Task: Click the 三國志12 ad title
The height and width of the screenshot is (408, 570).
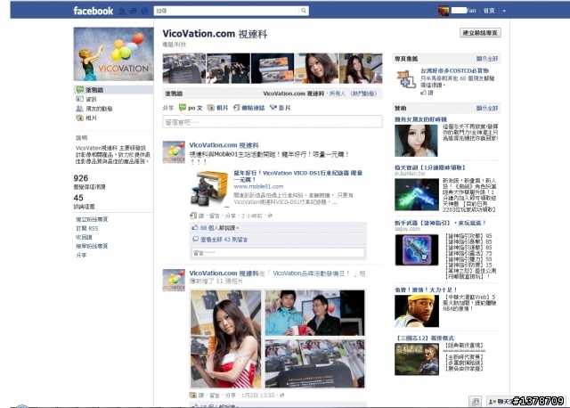Action: pos(425,339)
